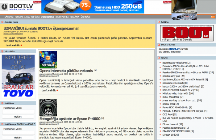Open forum thread ramu paardodu!
Viewport: 216px width, 140px height.
[x=173, y=97]
